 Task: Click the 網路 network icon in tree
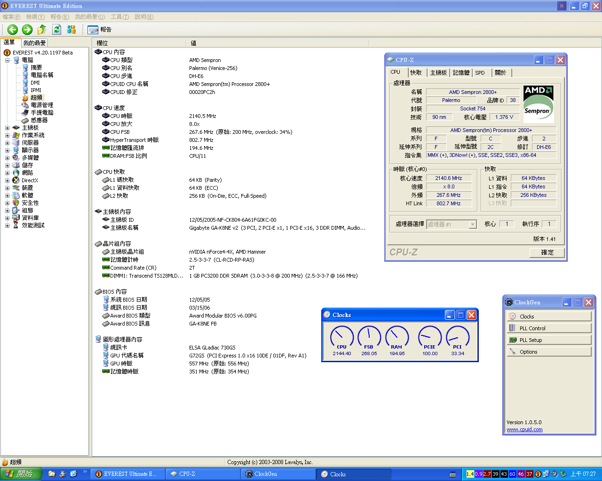coord(16,173)
